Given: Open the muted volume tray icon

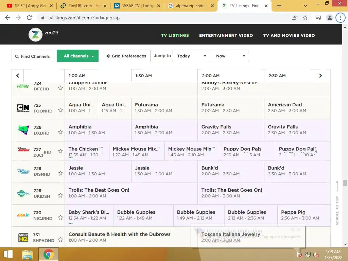Looking at the screenshot, I should coord(316,255).
